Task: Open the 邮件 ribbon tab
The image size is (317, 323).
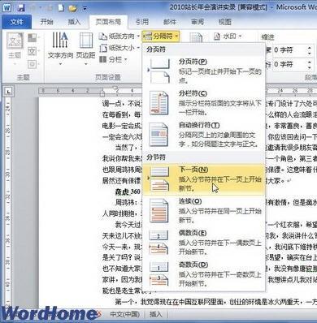Action: 170,22
